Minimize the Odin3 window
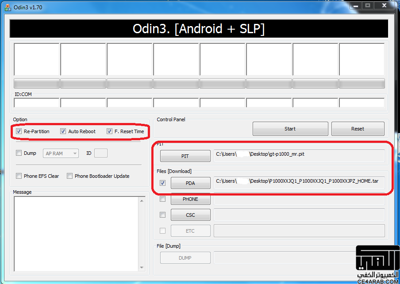Screen dimensions: 400x284 [x=356, y=6]
